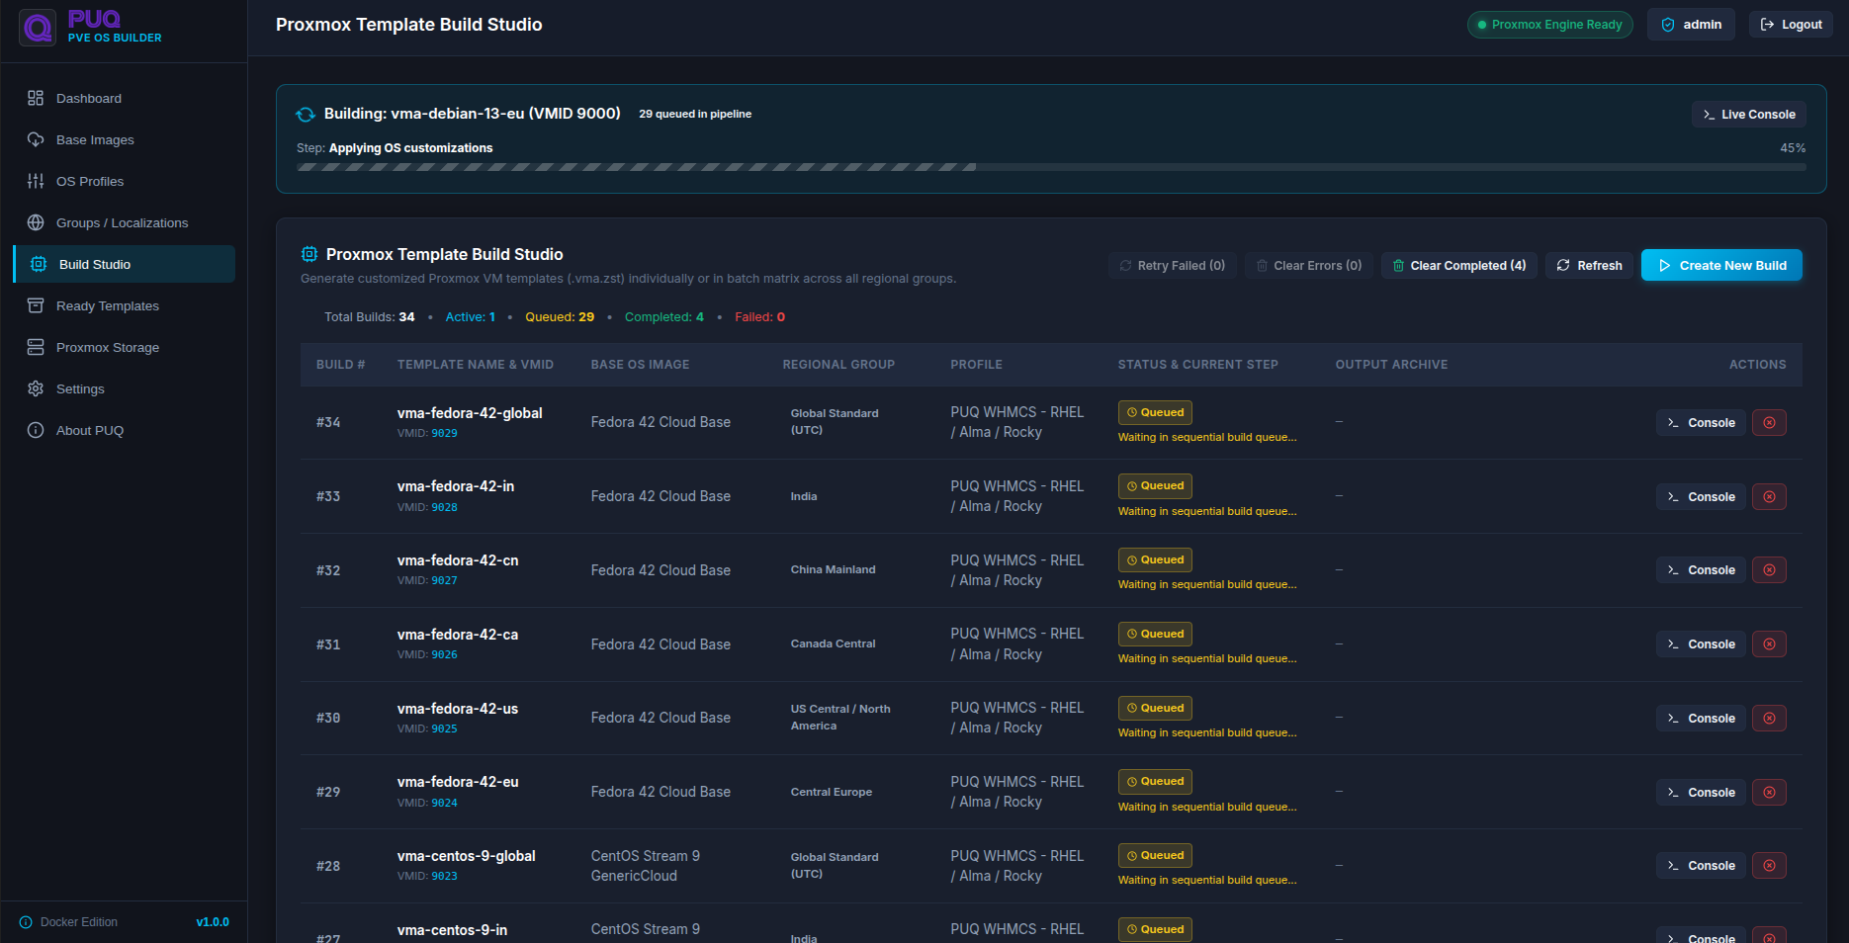Click the Settings gear icon
The image size is (1849, 943).
pos(36,388)
